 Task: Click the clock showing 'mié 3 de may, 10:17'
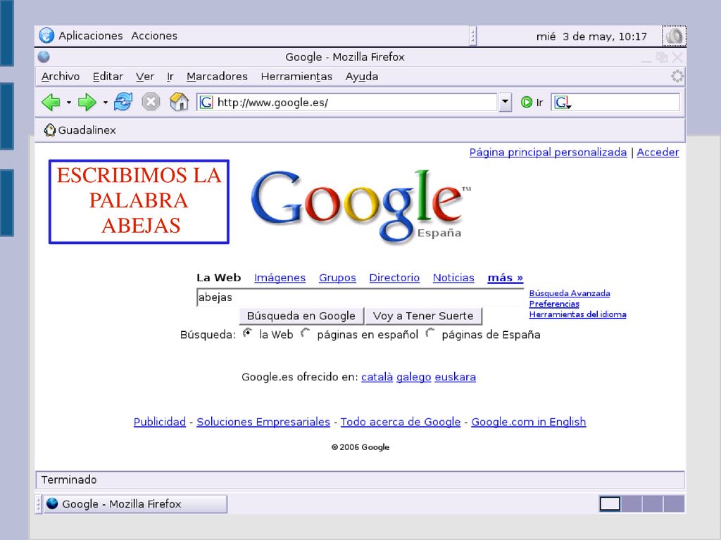(591, 37)
